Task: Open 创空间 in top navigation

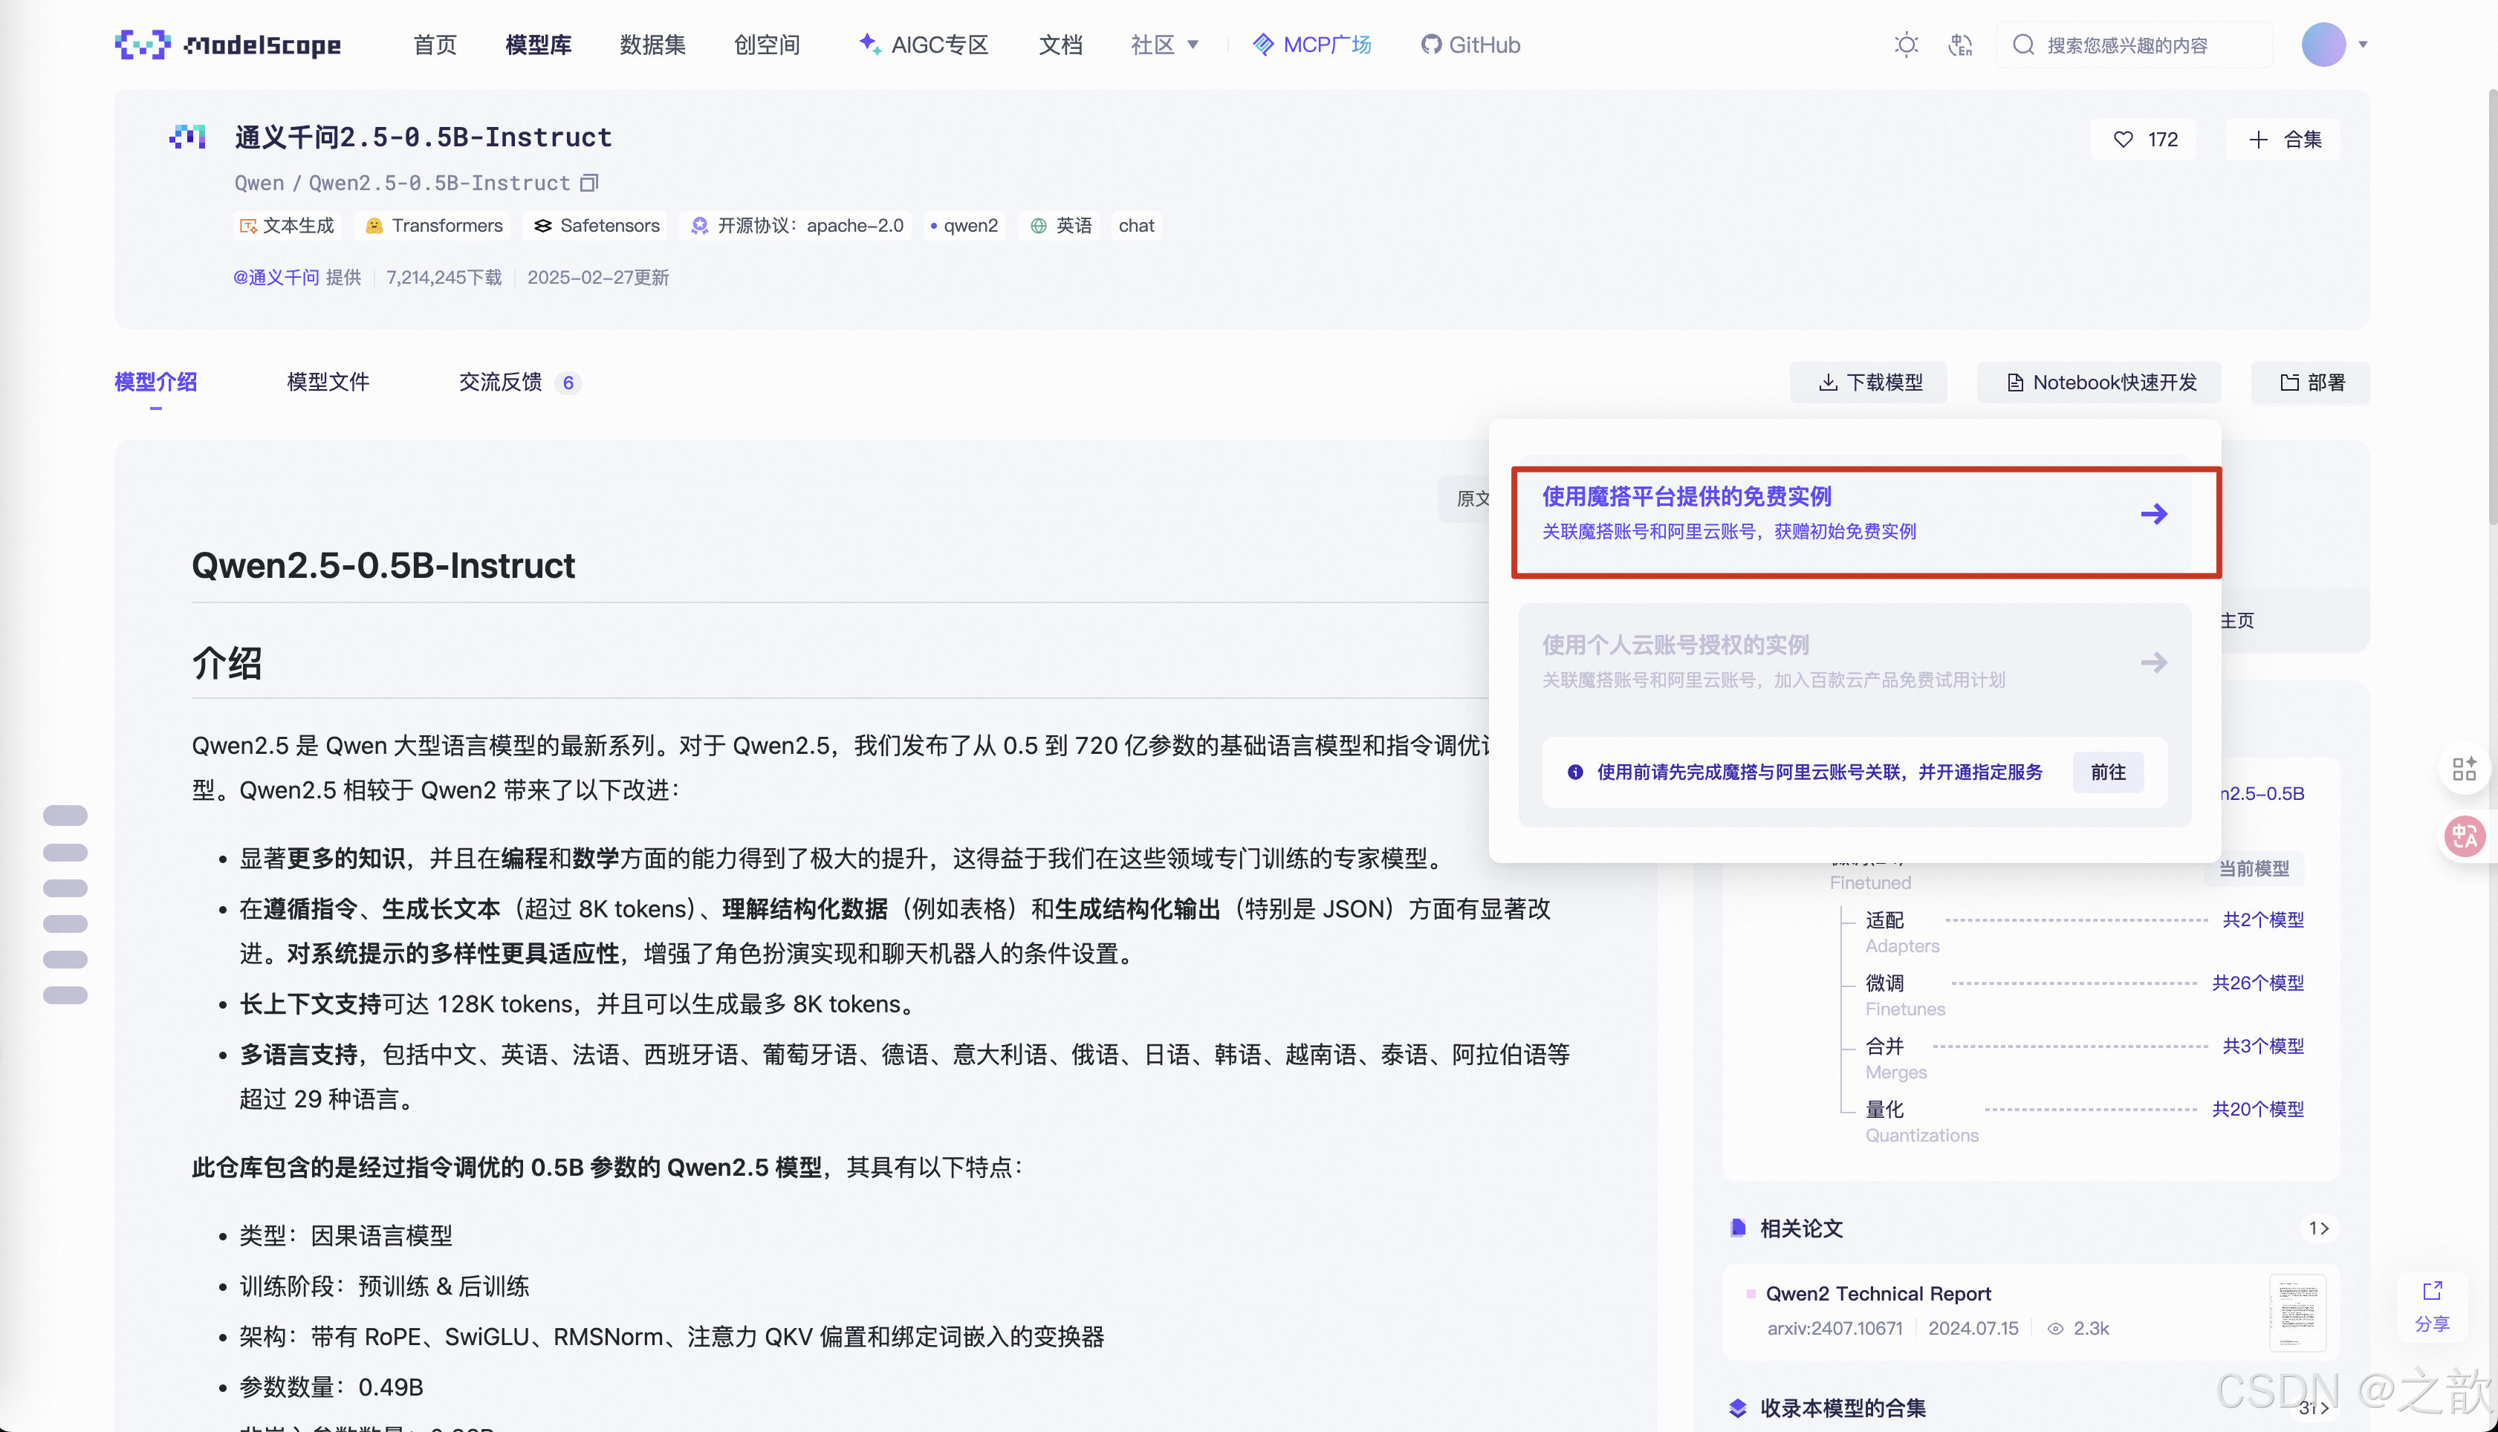Action: (767, 45)
